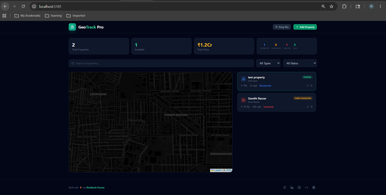Click the tab search icon beside extensions icon
The image size is (386, 195).
pos(358,6)
